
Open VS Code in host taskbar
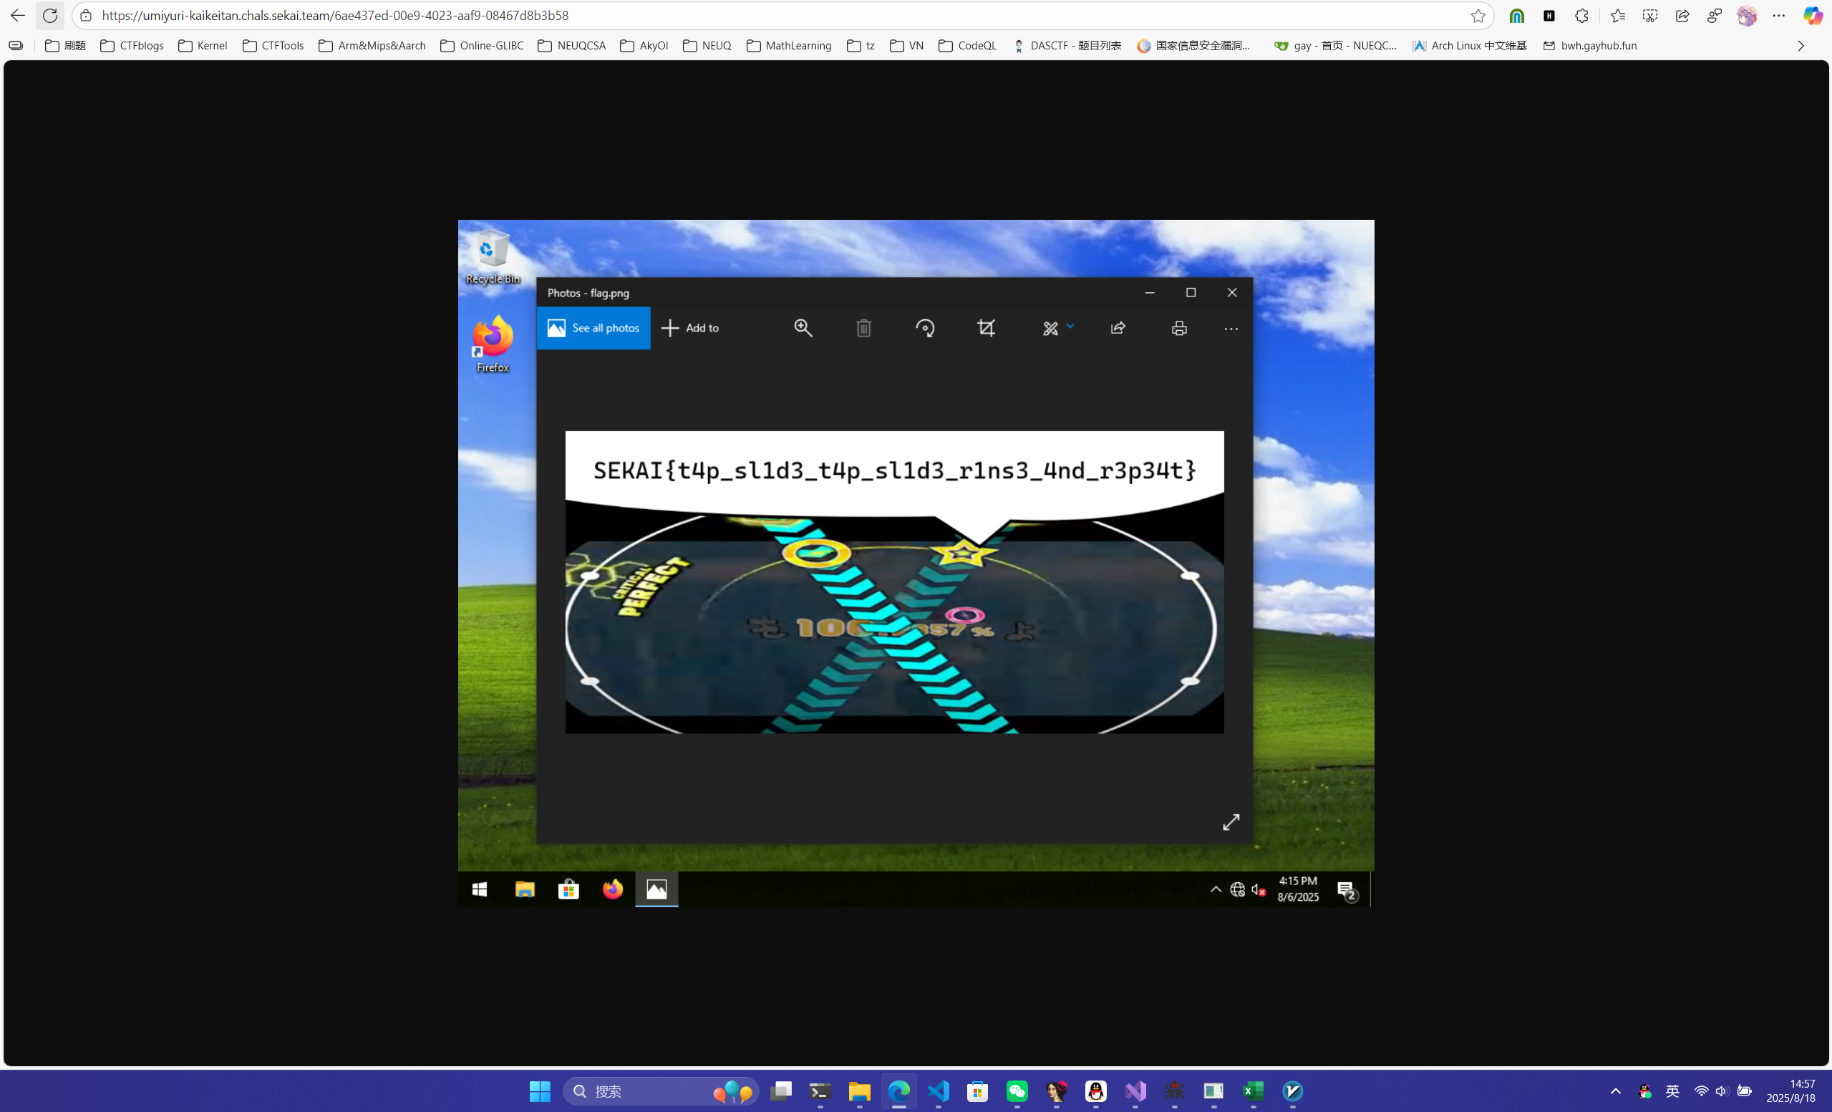pos(939,1091)
